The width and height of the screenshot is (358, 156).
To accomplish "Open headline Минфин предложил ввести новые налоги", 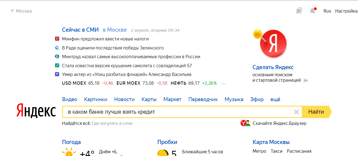I will coord(105,39).
